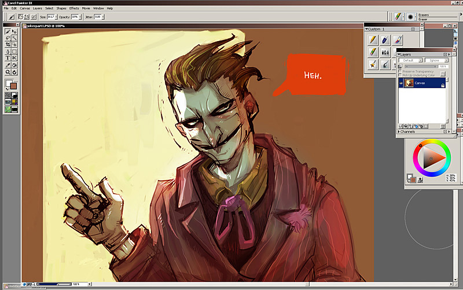Click the blue marker variant in Custom palette
463x290 pixels.
tap(385, 39)
